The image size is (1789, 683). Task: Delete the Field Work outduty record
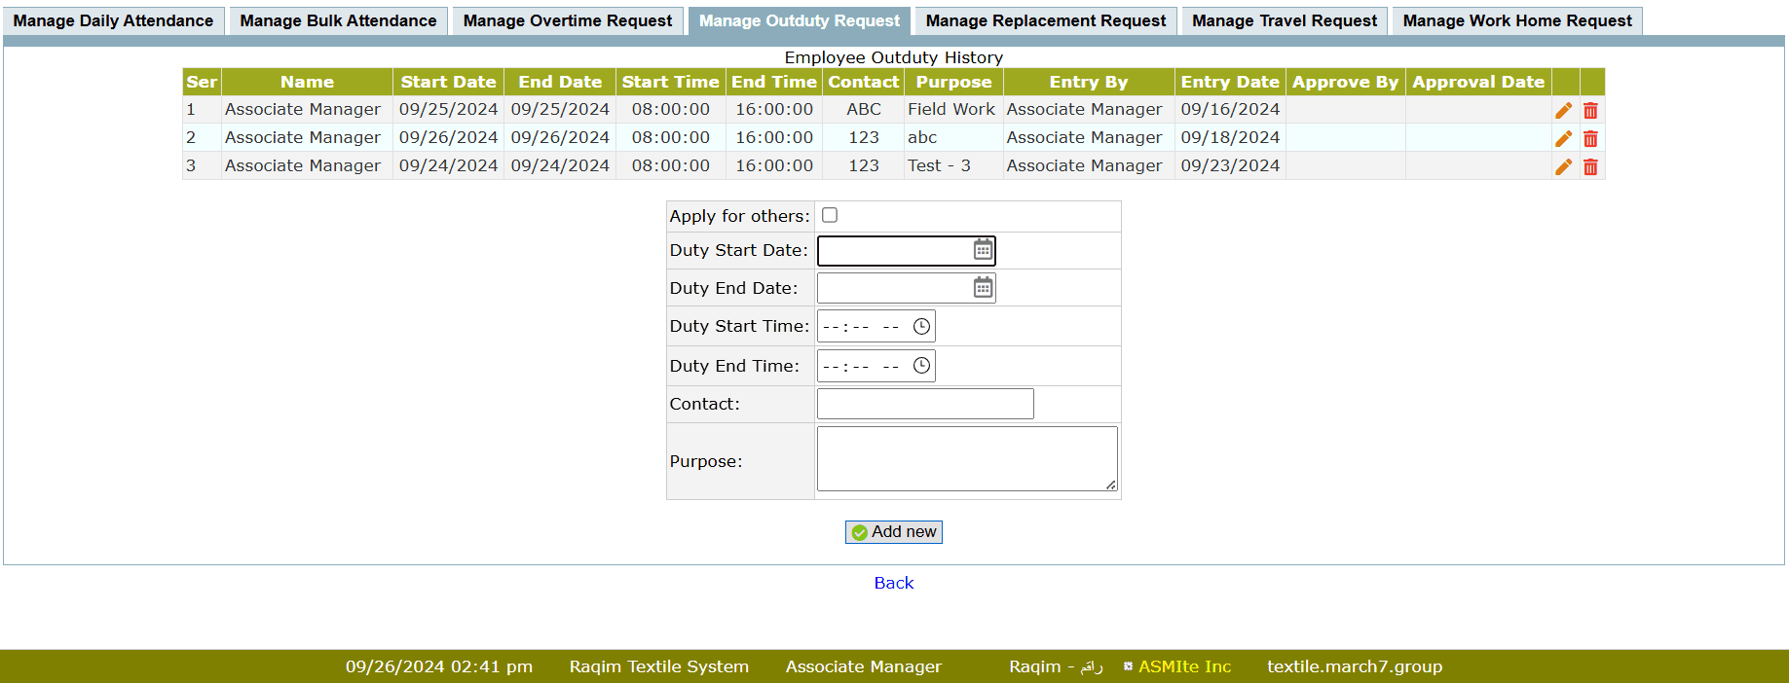click(1590, 110)
